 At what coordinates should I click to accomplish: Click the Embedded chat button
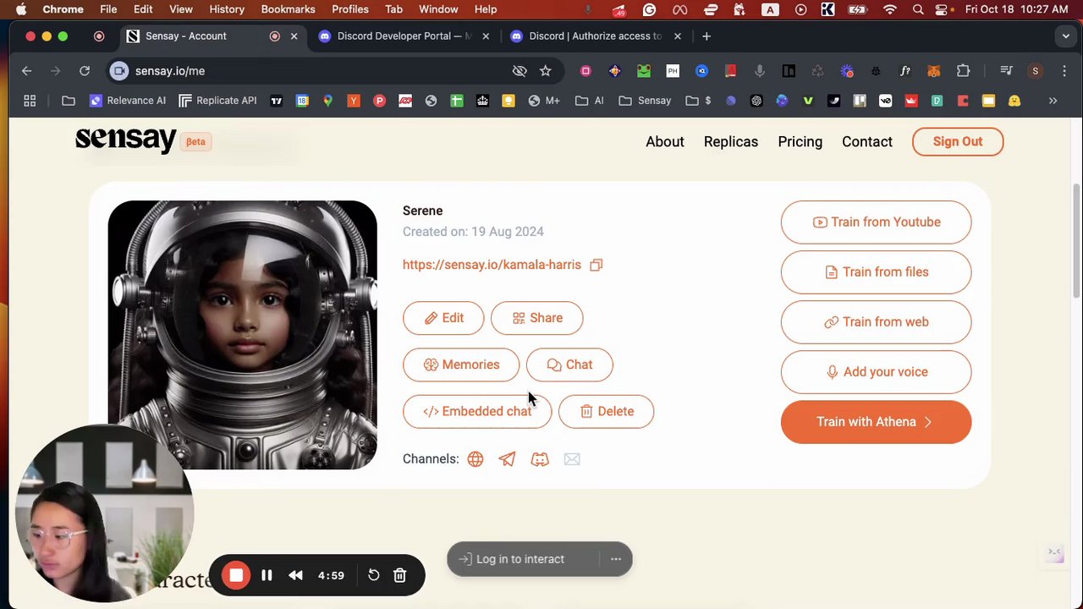tap(477, 411)
